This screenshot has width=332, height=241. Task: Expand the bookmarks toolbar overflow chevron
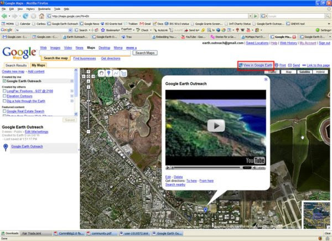pos(329,24)
